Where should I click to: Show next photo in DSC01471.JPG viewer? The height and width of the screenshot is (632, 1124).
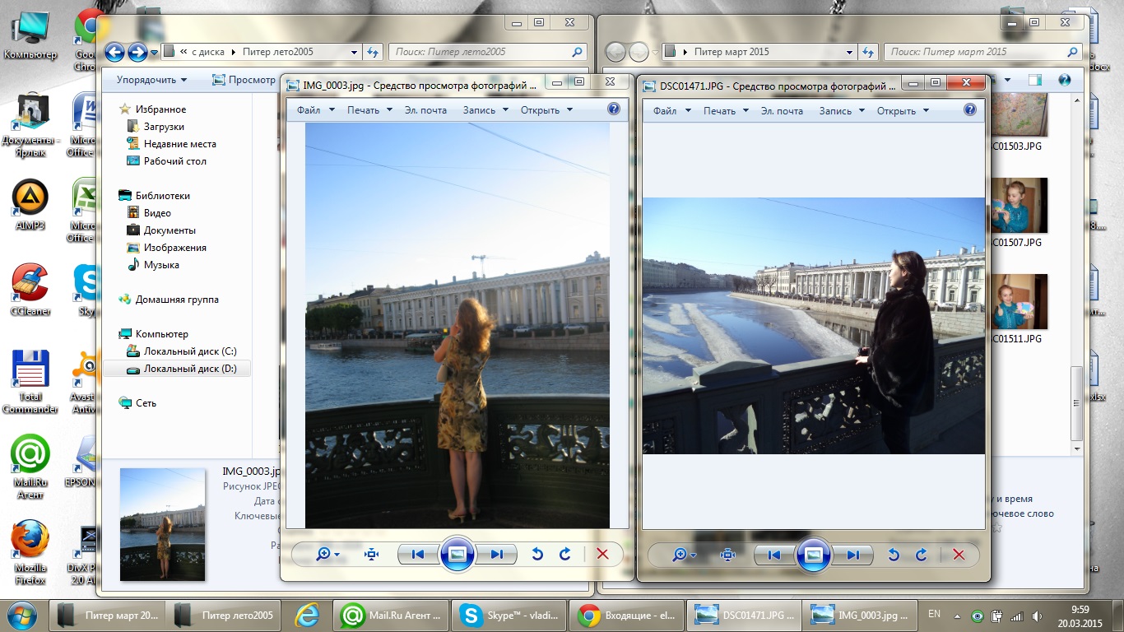[x=852, y=555]
